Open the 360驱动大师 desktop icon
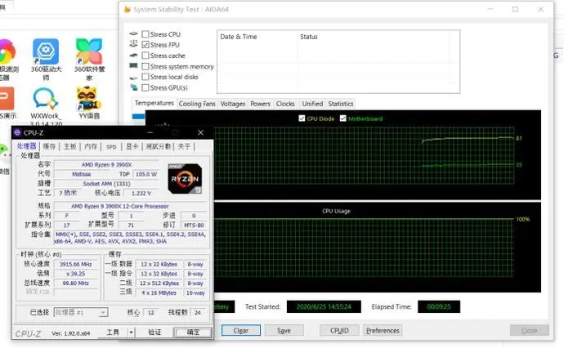Image resolution: width=564 pixels, height=348 pixels. tap(46, 59)
